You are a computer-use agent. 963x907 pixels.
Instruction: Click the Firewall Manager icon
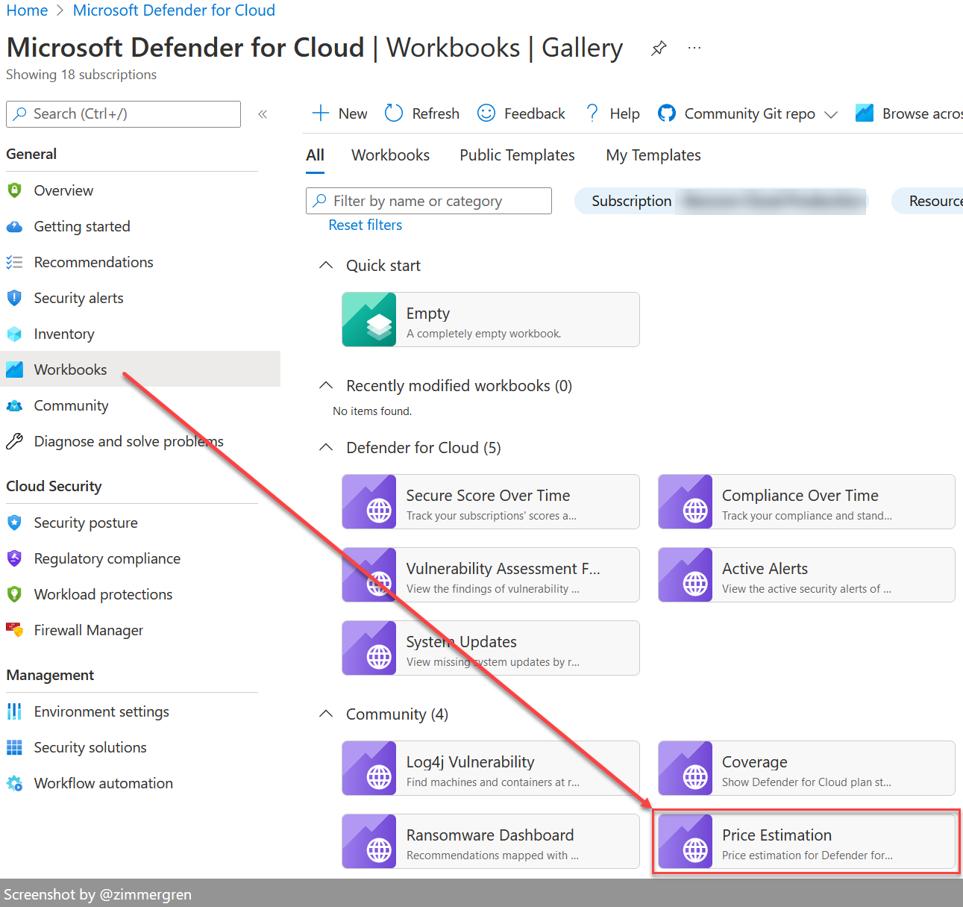pyautogui.click(x=14, y=630)
